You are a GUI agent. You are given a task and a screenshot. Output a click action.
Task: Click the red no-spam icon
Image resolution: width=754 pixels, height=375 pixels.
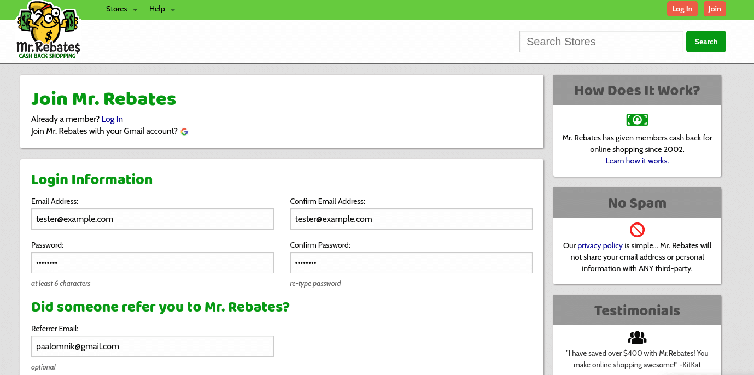tap(637, 229)
